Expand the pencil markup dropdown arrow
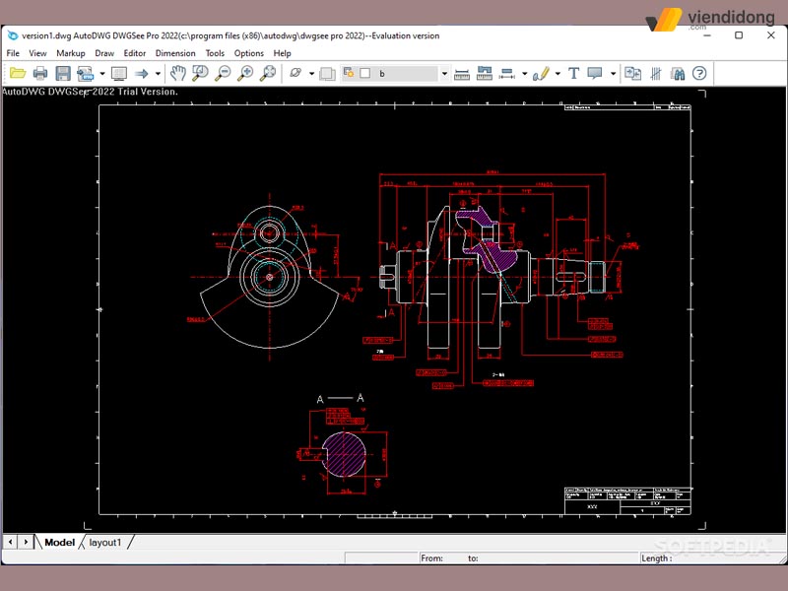 pos(558,73)
